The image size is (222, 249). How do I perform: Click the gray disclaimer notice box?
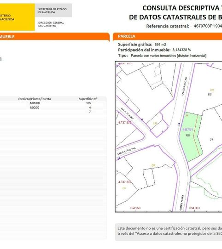click(x=169, y=232)
